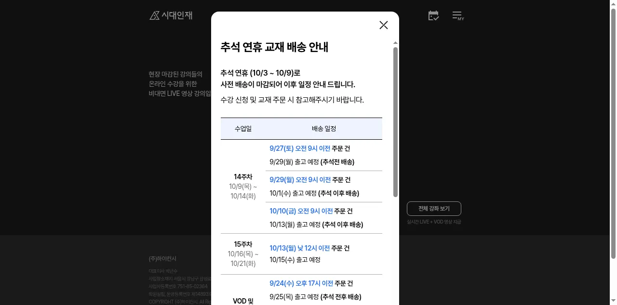Viewport: 617px width, 305px height.
Task: Click the 추석 연휴 (10/3 ~ 10/9)로 line
Action: tap(260, 73)
